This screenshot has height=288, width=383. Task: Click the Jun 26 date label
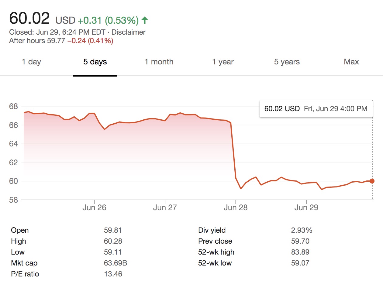tap(95, 208)
